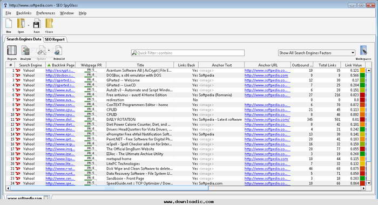Open the Preferences menu
This screenshot has width=378, height=205.
click(x=45, y=13)
